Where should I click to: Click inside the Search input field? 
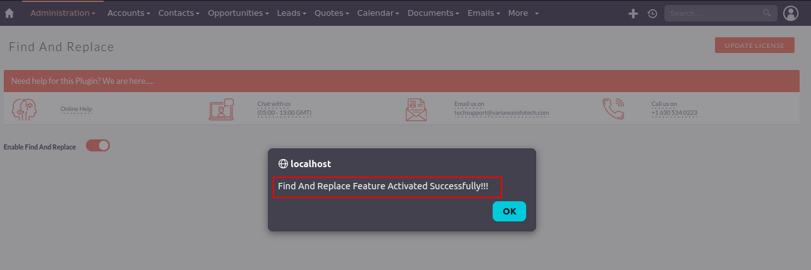(x=714, y=13)
